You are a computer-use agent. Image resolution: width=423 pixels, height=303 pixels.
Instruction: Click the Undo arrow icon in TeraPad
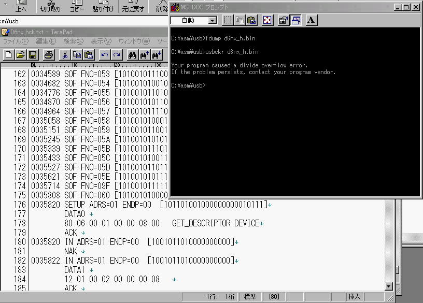105,55
